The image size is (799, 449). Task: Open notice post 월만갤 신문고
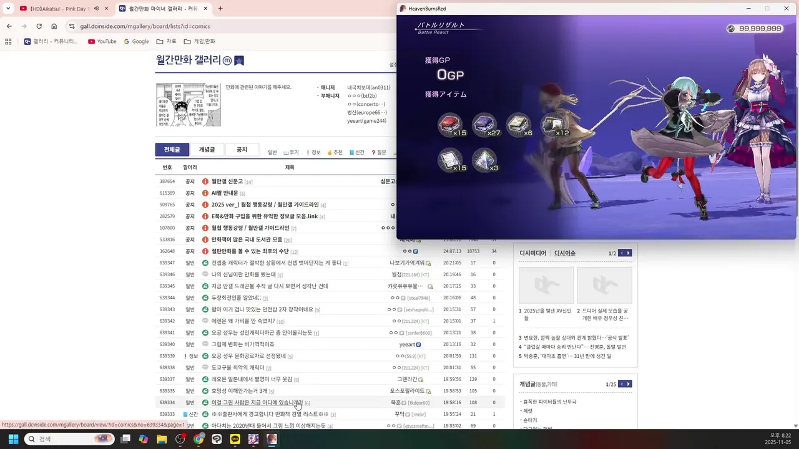coord(227,181)
